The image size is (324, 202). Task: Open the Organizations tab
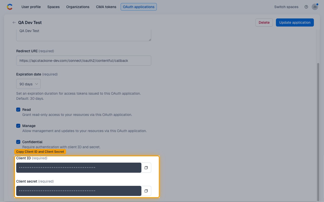[x=78, y=7]
